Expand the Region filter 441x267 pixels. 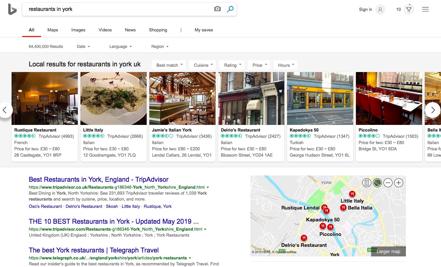tap(160, 47)
